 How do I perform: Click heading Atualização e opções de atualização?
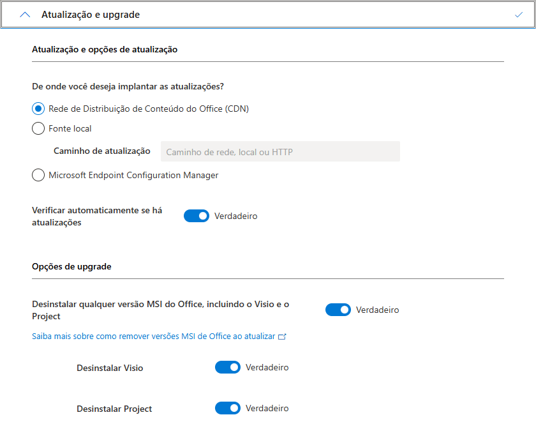point(105,50)
